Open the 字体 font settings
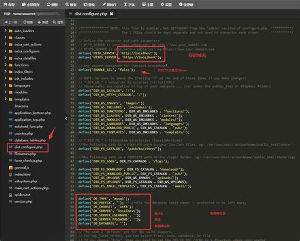 pos(129,4)
